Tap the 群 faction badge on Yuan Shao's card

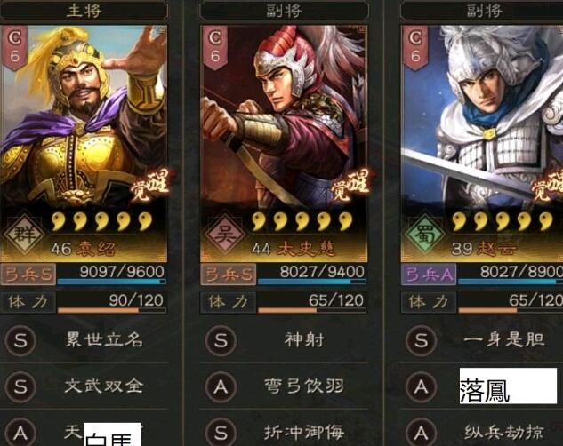click(24, 235)
